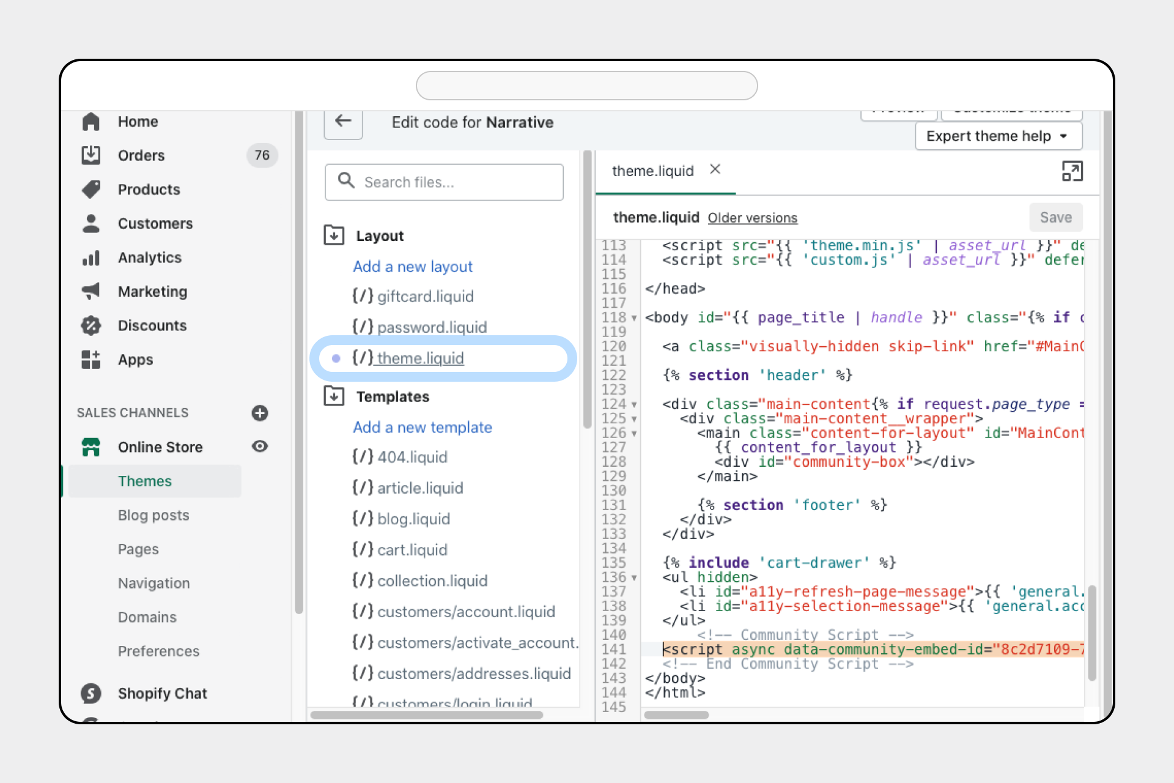Click the Search files field
Image resolution: width=1174 pixels, height=783 pixels.
444,182
